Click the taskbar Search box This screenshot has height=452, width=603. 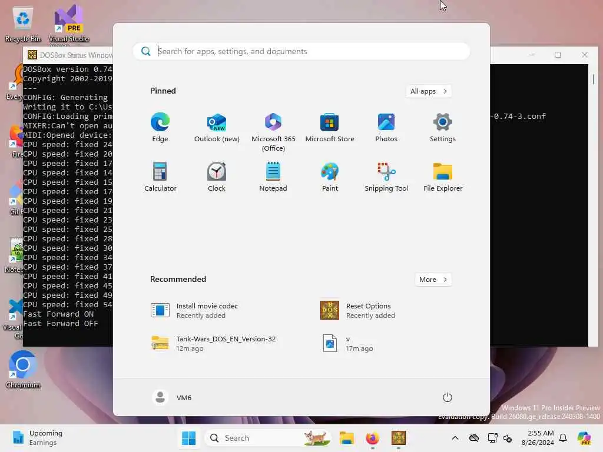[x=268, y=438]
